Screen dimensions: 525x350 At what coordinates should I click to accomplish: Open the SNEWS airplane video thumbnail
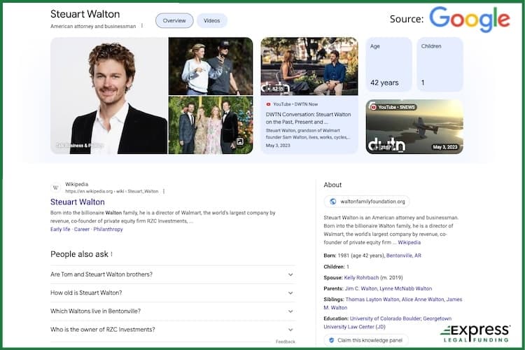click(x=414, y=126)
